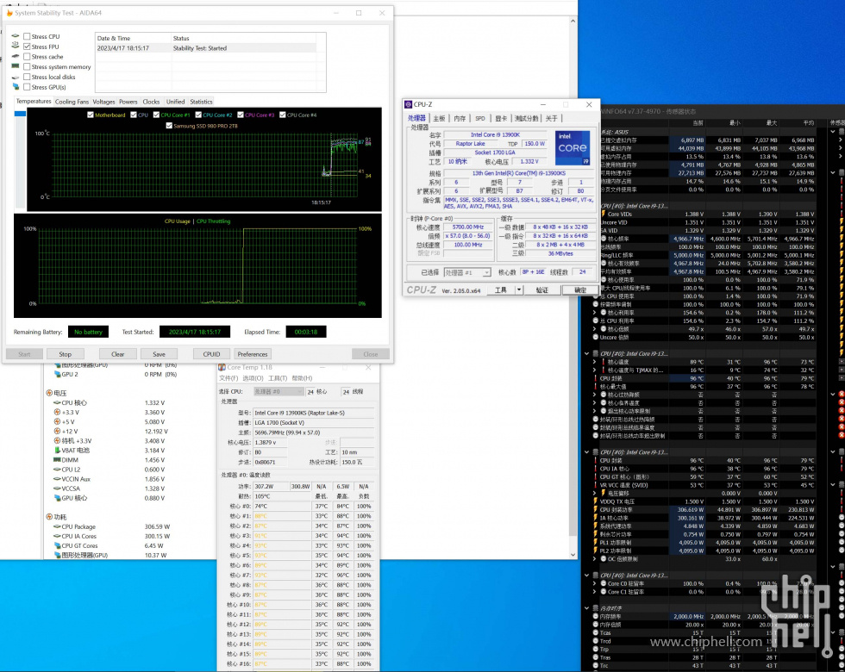
Task: Click the Save button in AIDA64
Action: pyautogui.click(x=159, y=354)
